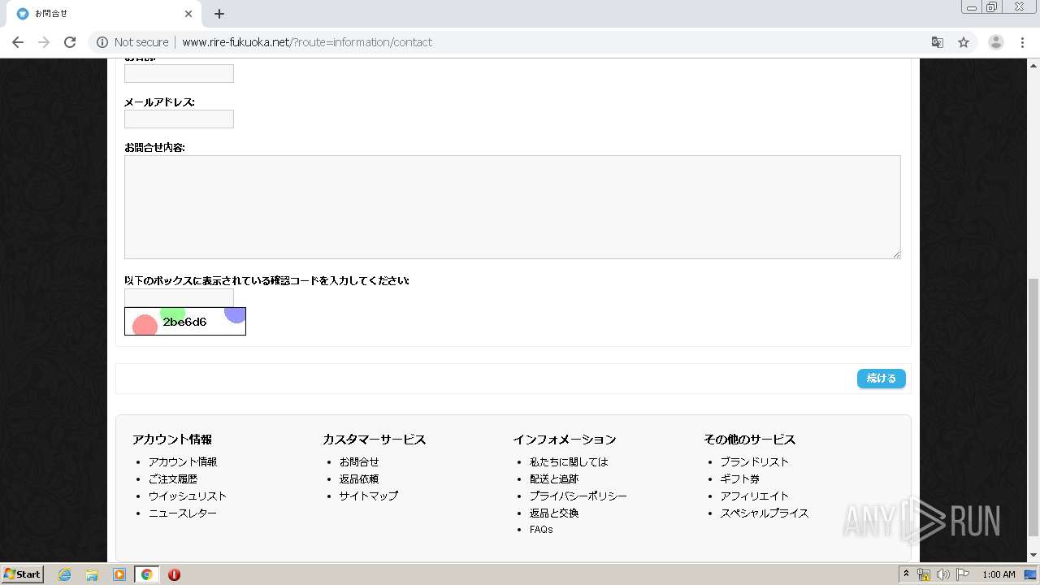Screen dimensions: 1040x585
Task: Select the お問合せ browser tab
Action: [104, 14]
